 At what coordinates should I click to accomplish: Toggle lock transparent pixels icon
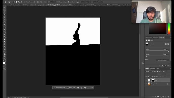[149, 77]
